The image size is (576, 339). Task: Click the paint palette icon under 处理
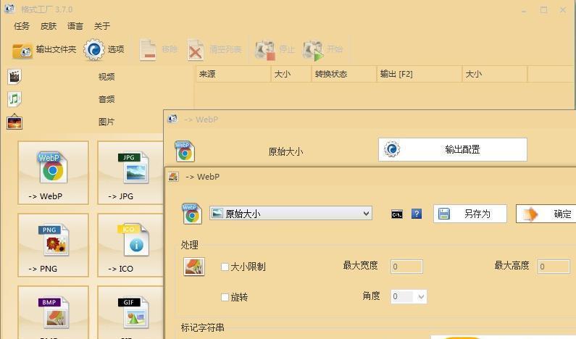[194, 267]
